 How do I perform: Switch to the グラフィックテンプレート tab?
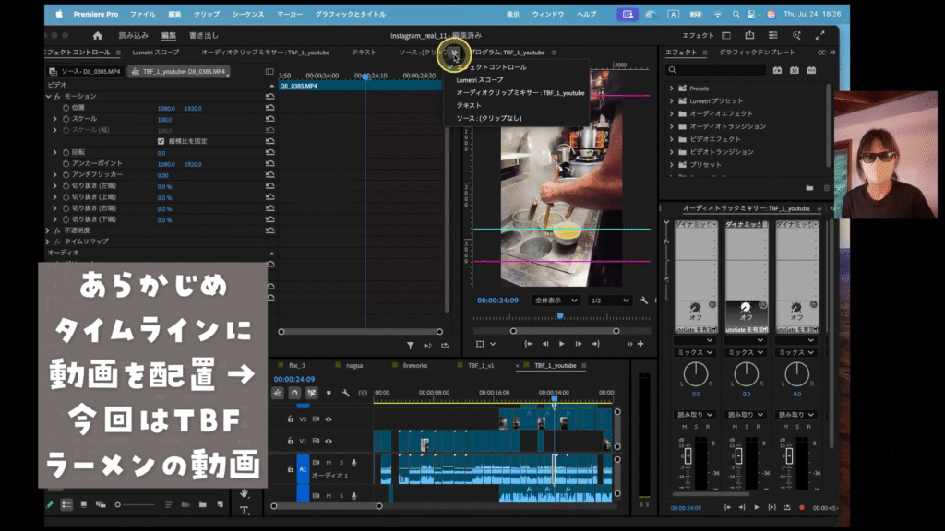(757, 53)
